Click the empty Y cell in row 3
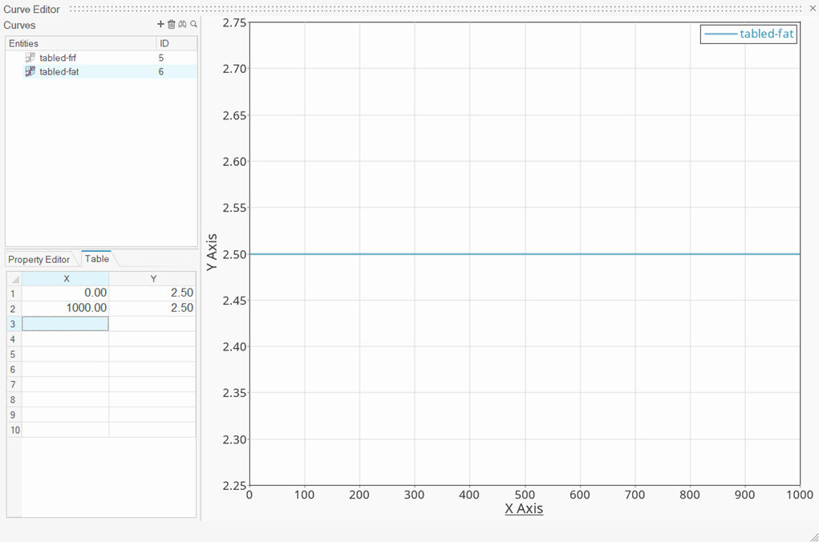This screenshot has height=542, width=819. 152,324
